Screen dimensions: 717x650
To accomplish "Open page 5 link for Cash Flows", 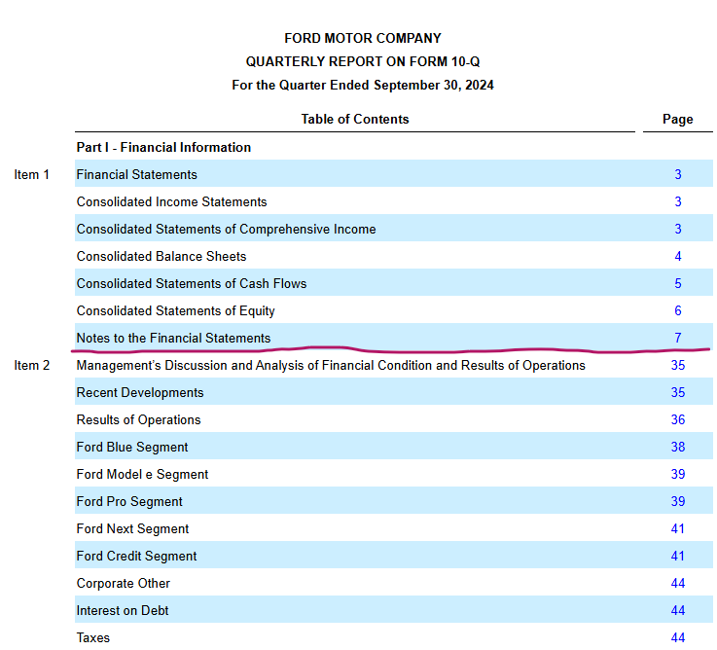I will 678,283.
